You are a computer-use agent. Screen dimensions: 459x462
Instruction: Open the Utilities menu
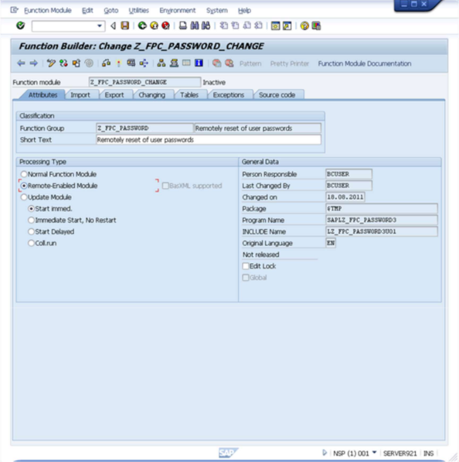point(139,11)
